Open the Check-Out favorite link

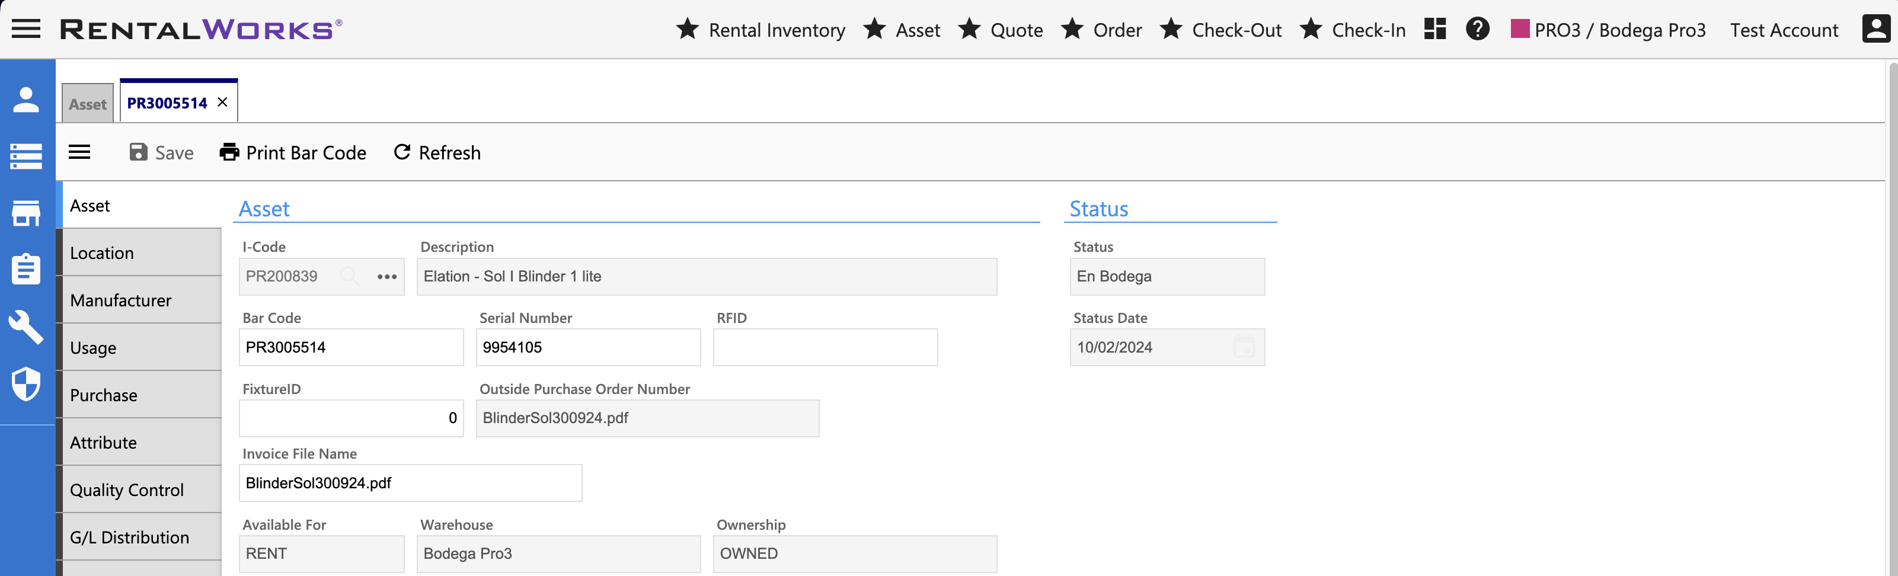[1237, 30]
